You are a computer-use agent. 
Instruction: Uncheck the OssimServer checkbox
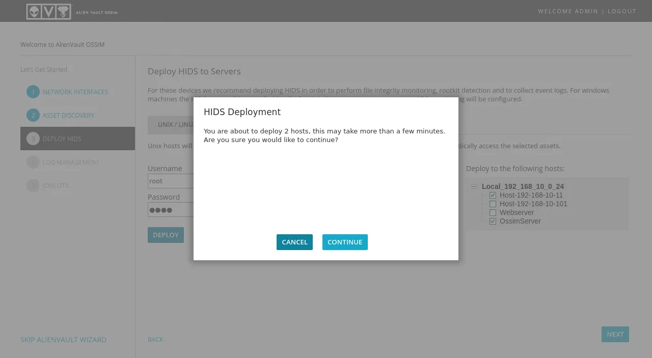[x=493, y=222]
